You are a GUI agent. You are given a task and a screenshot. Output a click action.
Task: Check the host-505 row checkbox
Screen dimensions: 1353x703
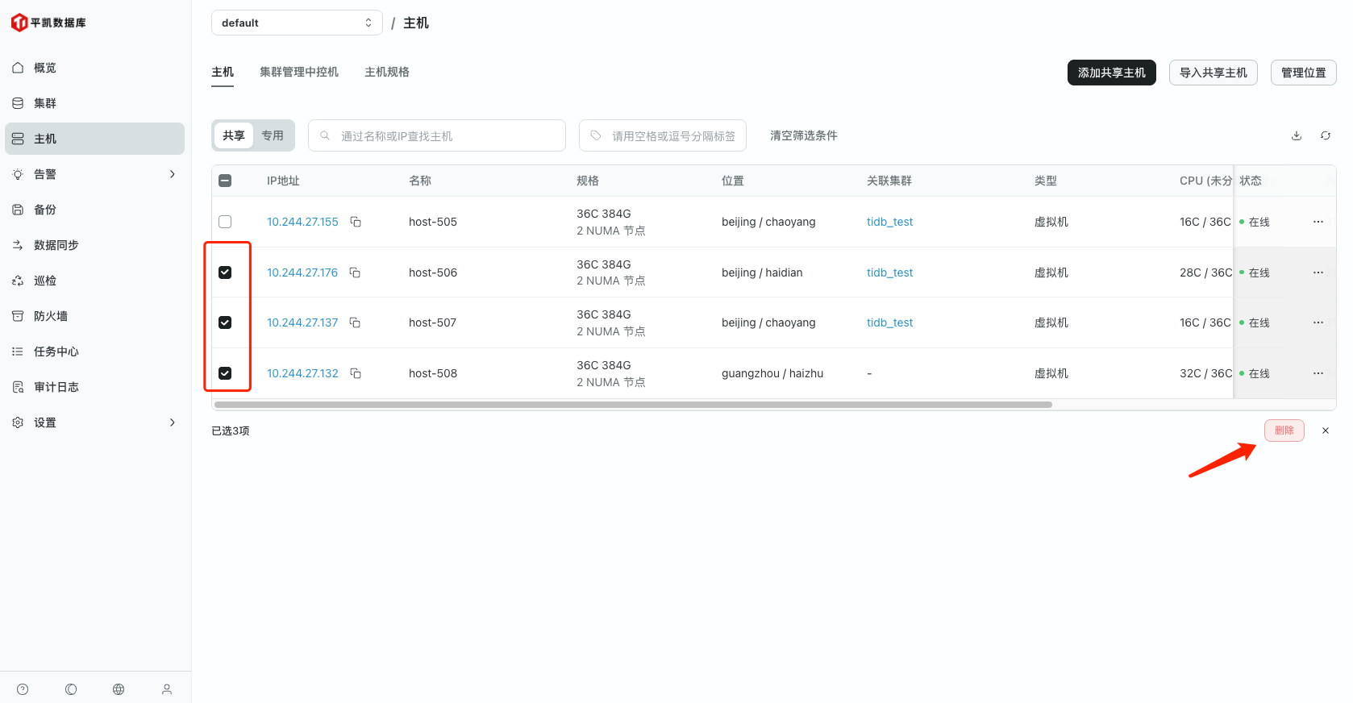[x=225, y=222]
